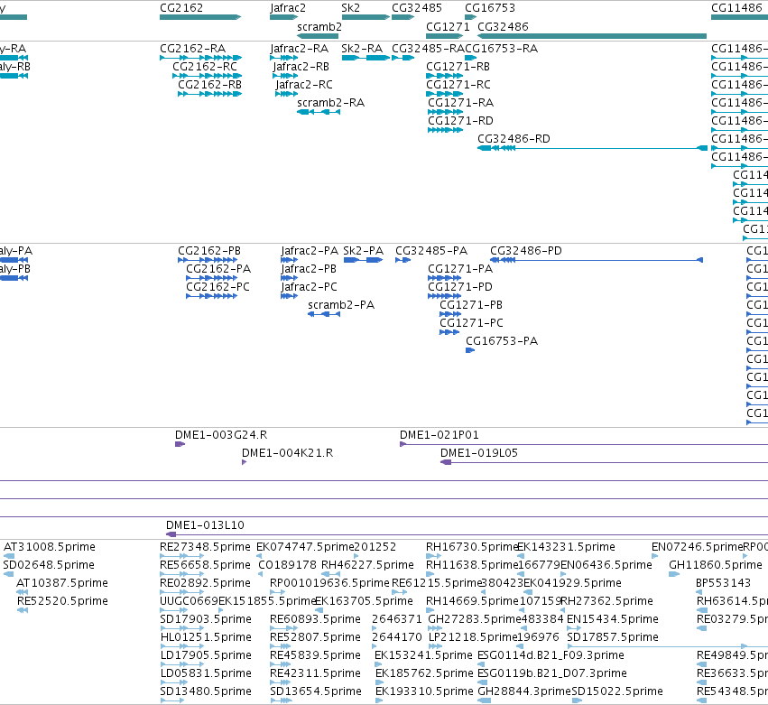Screen dimensions: 768x705
Task: Open EST HL01251.5prime
Action: click(x=182, y=646)
